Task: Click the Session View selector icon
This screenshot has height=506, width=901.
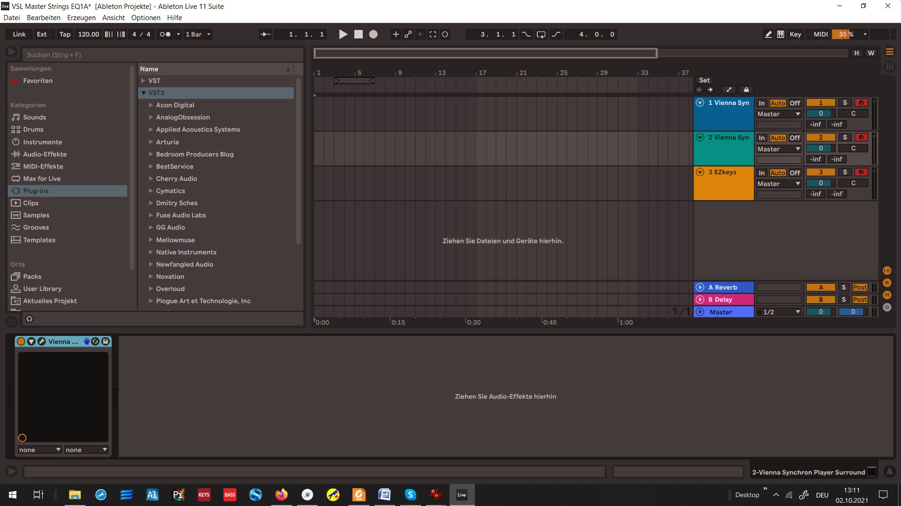Action: coord(889,67)
